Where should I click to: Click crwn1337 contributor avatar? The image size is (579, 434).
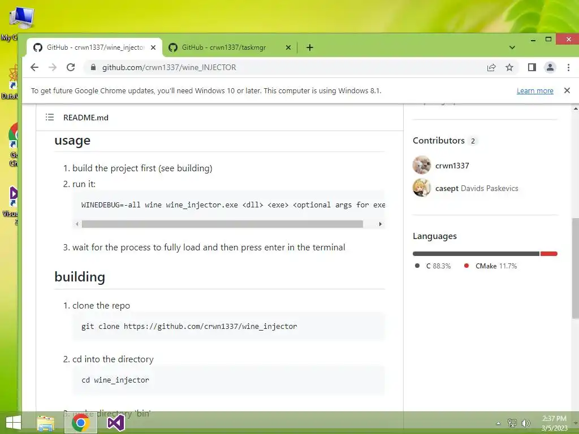[421, 165]
